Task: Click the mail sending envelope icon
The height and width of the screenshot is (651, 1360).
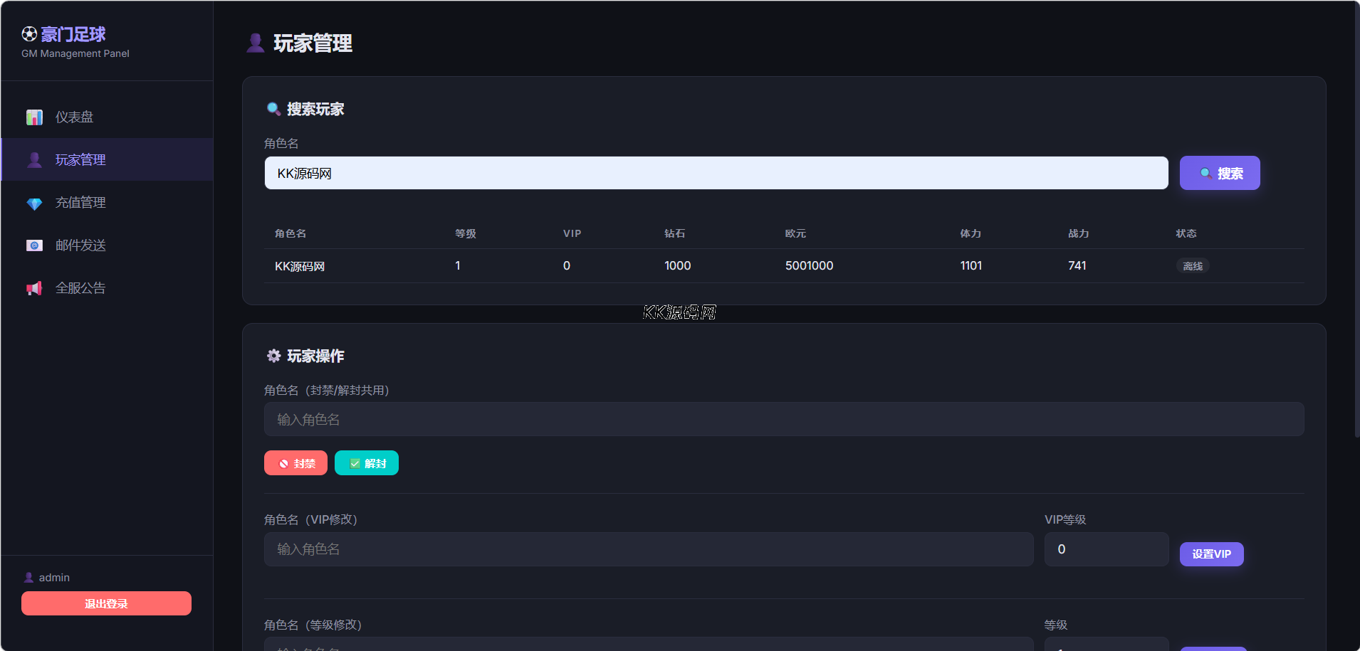Action: [34, 245]
